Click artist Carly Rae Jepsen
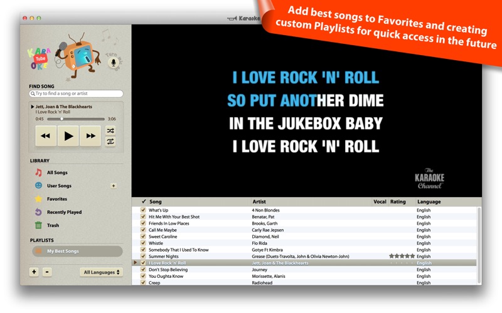The height and width of the screenshot is (313, 502). coord(268,230)
